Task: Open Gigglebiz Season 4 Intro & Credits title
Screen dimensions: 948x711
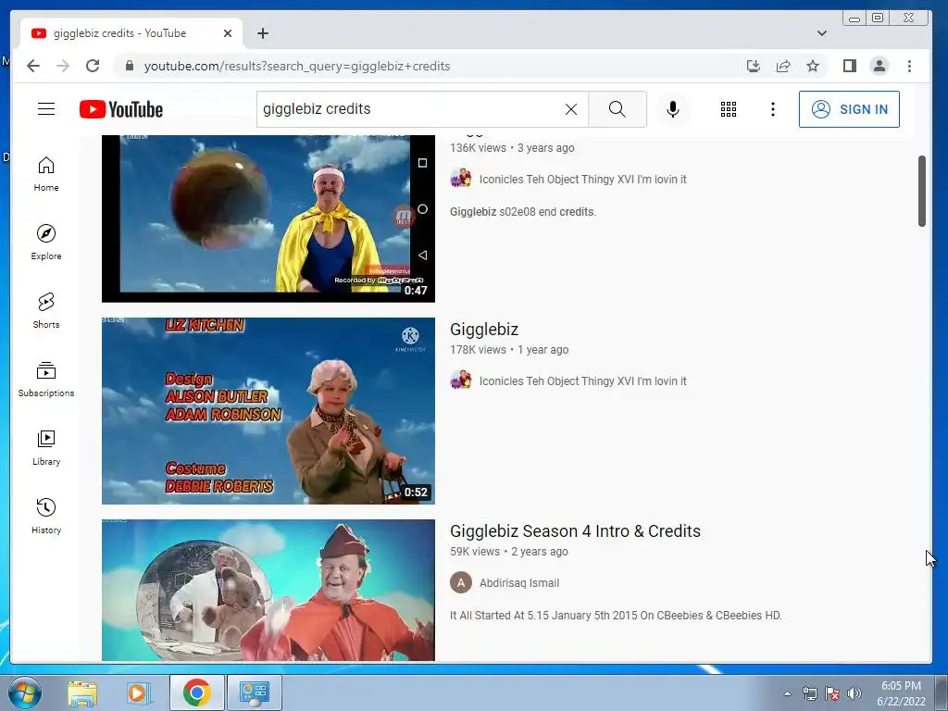Action: pos(575,530)
